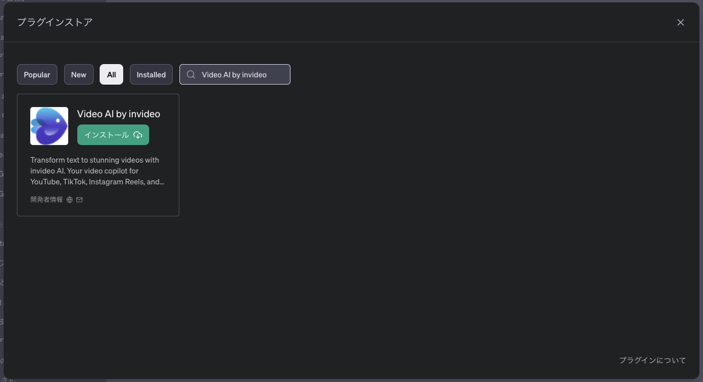Open the プラグインについて link

tap(652, 360)
